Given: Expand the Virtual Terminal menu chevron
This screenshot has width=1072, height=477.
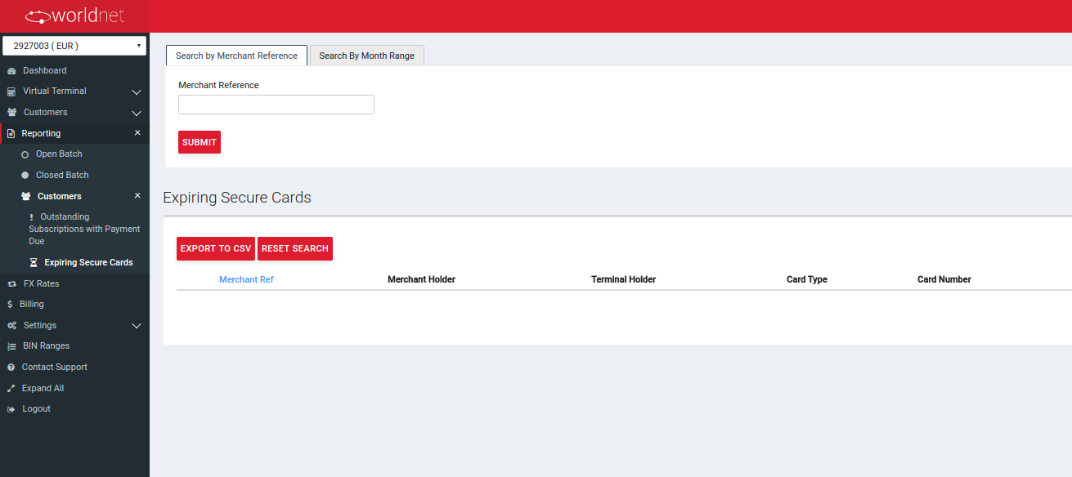Looking at the screenshot, I should tap(137, 92).
